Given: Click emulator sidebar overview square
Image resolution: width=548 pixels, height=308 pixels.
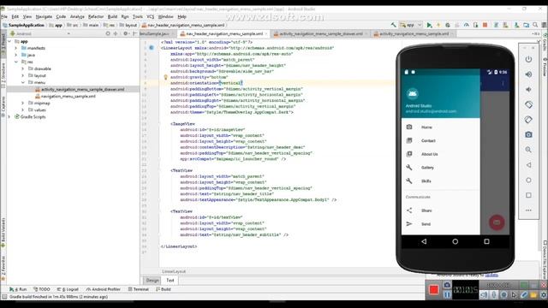Looking at the screenshot, I should click(x=528, y=195).
